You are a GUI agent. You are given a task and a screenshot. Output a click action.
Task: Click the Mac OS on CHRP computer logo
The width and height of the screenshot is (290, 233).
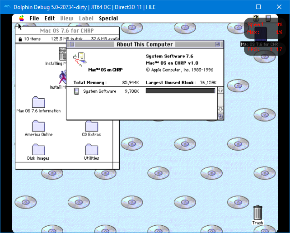coord(80,59)
